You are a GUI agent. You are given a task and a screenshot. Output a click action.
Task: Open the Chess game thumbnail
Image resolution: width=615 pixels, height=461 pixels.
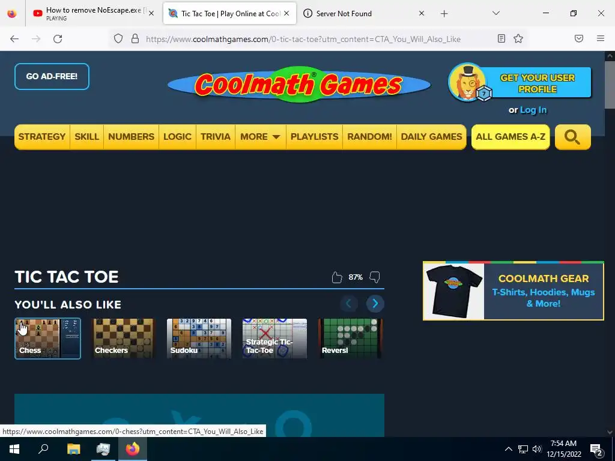(47, 339)
